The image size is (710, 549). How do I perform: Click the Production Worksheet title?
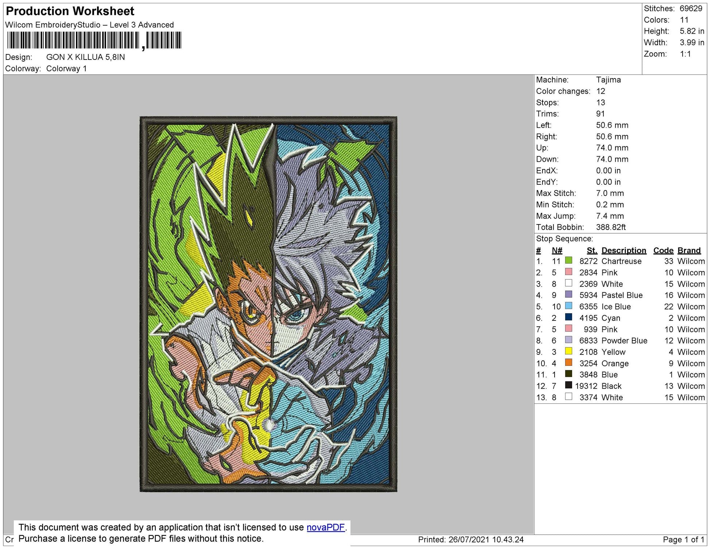tap(70, 11)
